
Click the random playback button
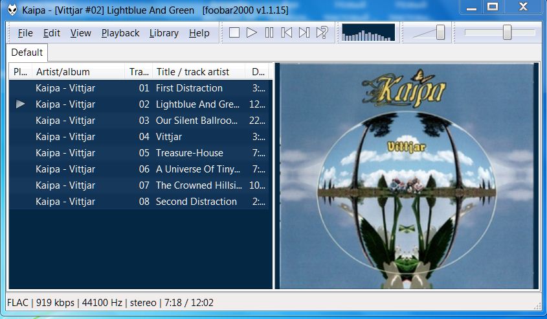322,32
